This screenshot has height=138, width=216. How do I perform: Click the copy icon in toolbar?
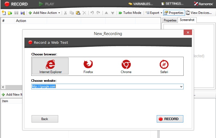tap(72, 13)
